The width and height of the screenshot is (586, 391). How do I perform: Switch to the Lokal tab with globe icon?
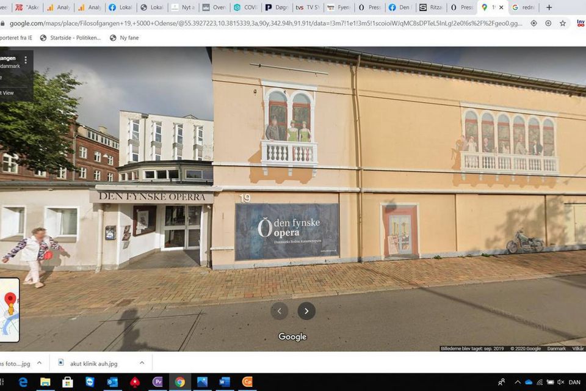coord(151,7)
